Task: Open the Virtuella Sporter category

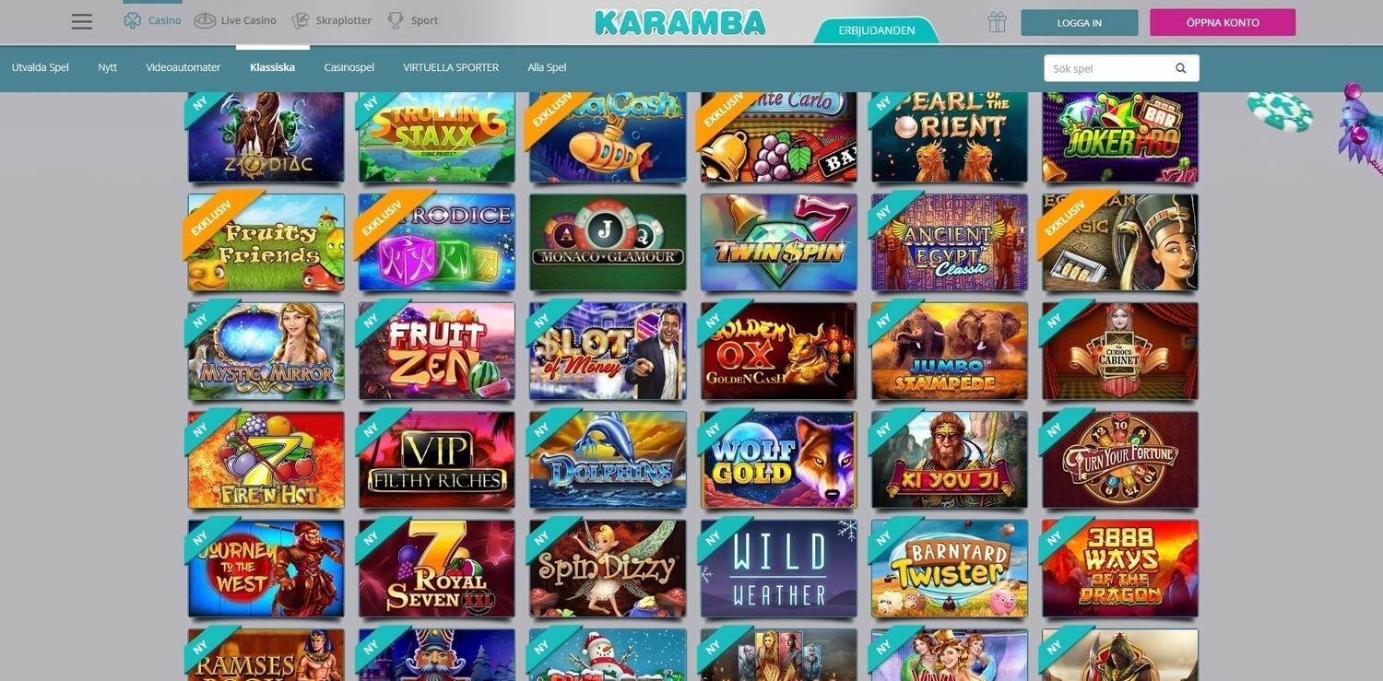Action: pyautogui.click(x=451, y=67)
